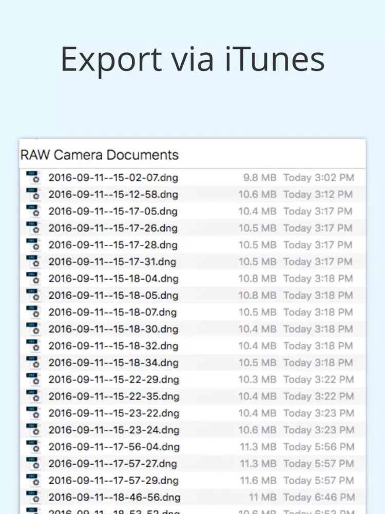The image size is (385, 514).
Task: Click the file icon beside 2016-09-11--15-02-07.dng
Action: [x=33, y=177]
